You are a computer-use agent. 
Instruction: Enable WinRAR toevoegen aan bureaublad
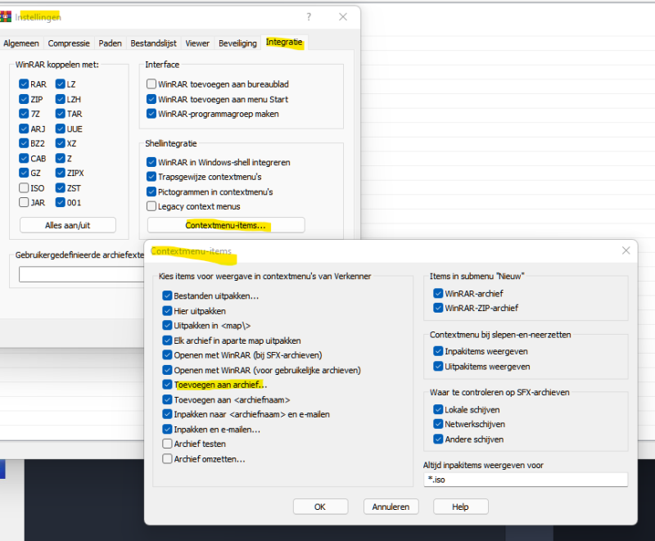(x=151, y=84)
